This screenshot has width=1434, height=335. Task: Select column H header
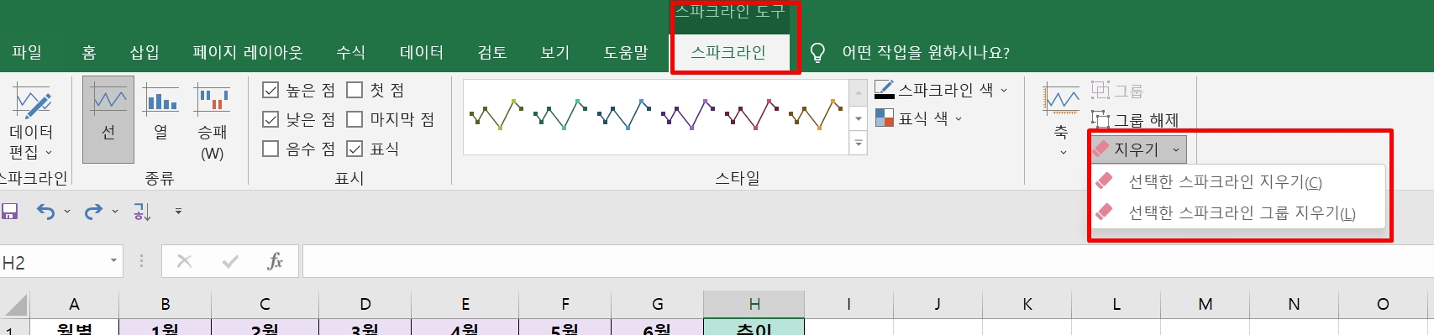click(x=754, y=304)
